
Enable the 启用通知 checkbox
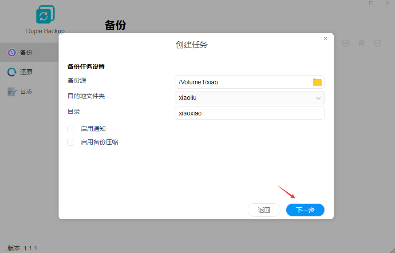71,129
